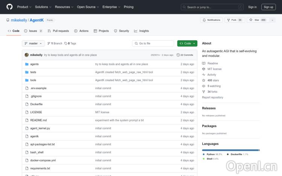Click the Go to file search field
The height and width of the screenshot is (176, 282).
tap(153, 43)
